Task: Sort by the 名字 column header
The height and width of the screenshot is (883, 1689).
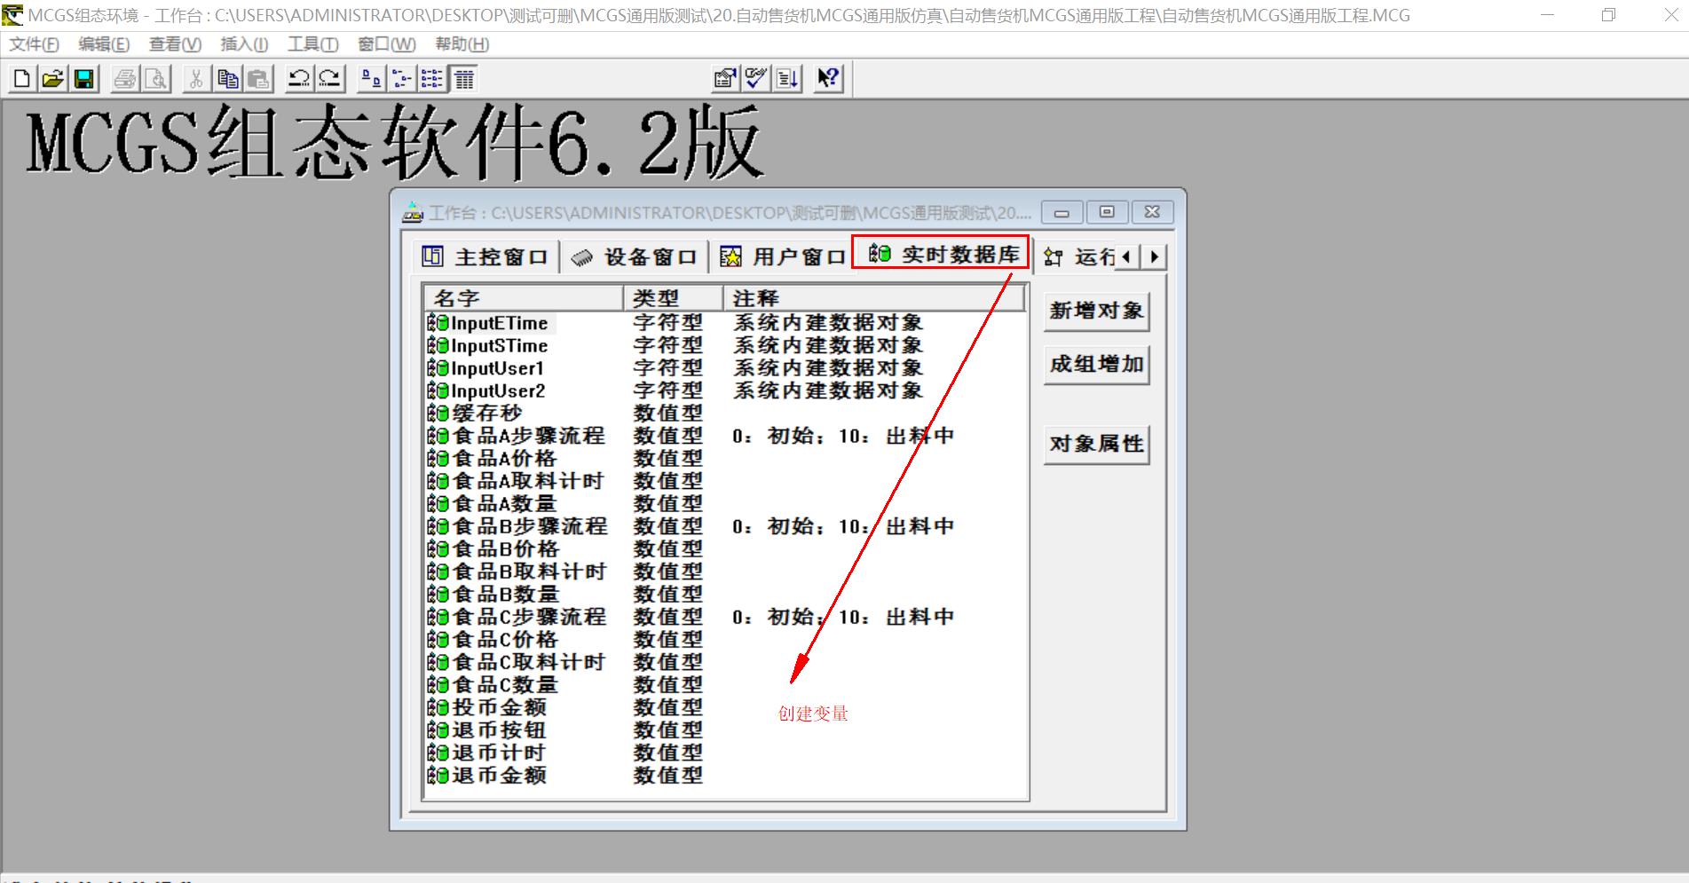Action: click(524, 298)
